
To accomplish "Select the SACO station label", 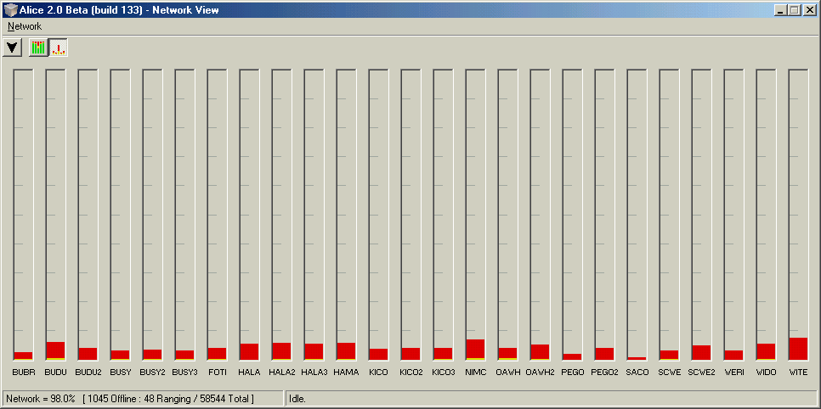I will pos(637,372).
